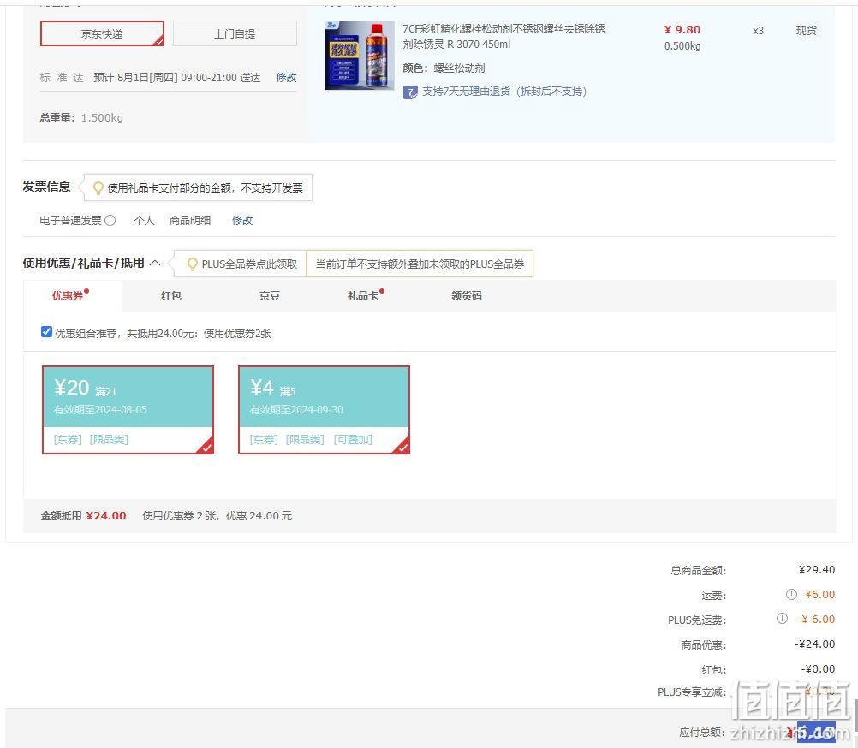
Task: Switch to 礼品卡 tab
Action: (363, 296)
